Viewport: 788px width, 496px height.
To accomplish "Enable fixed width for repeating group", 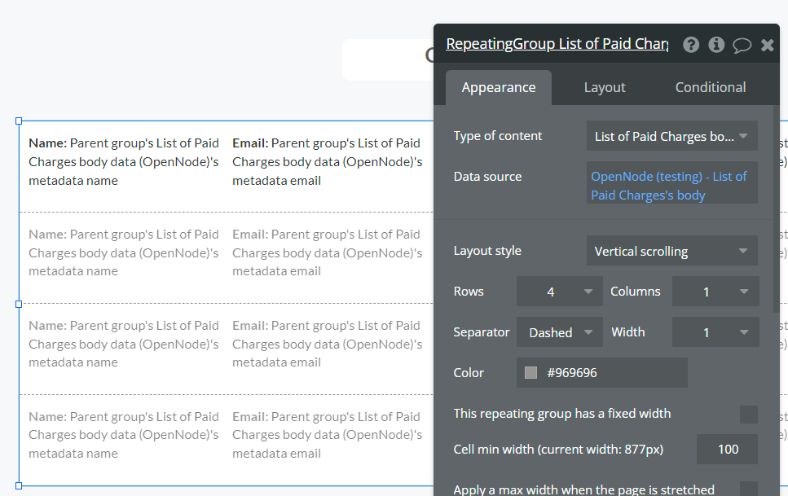I will click(x=748, y=414).
